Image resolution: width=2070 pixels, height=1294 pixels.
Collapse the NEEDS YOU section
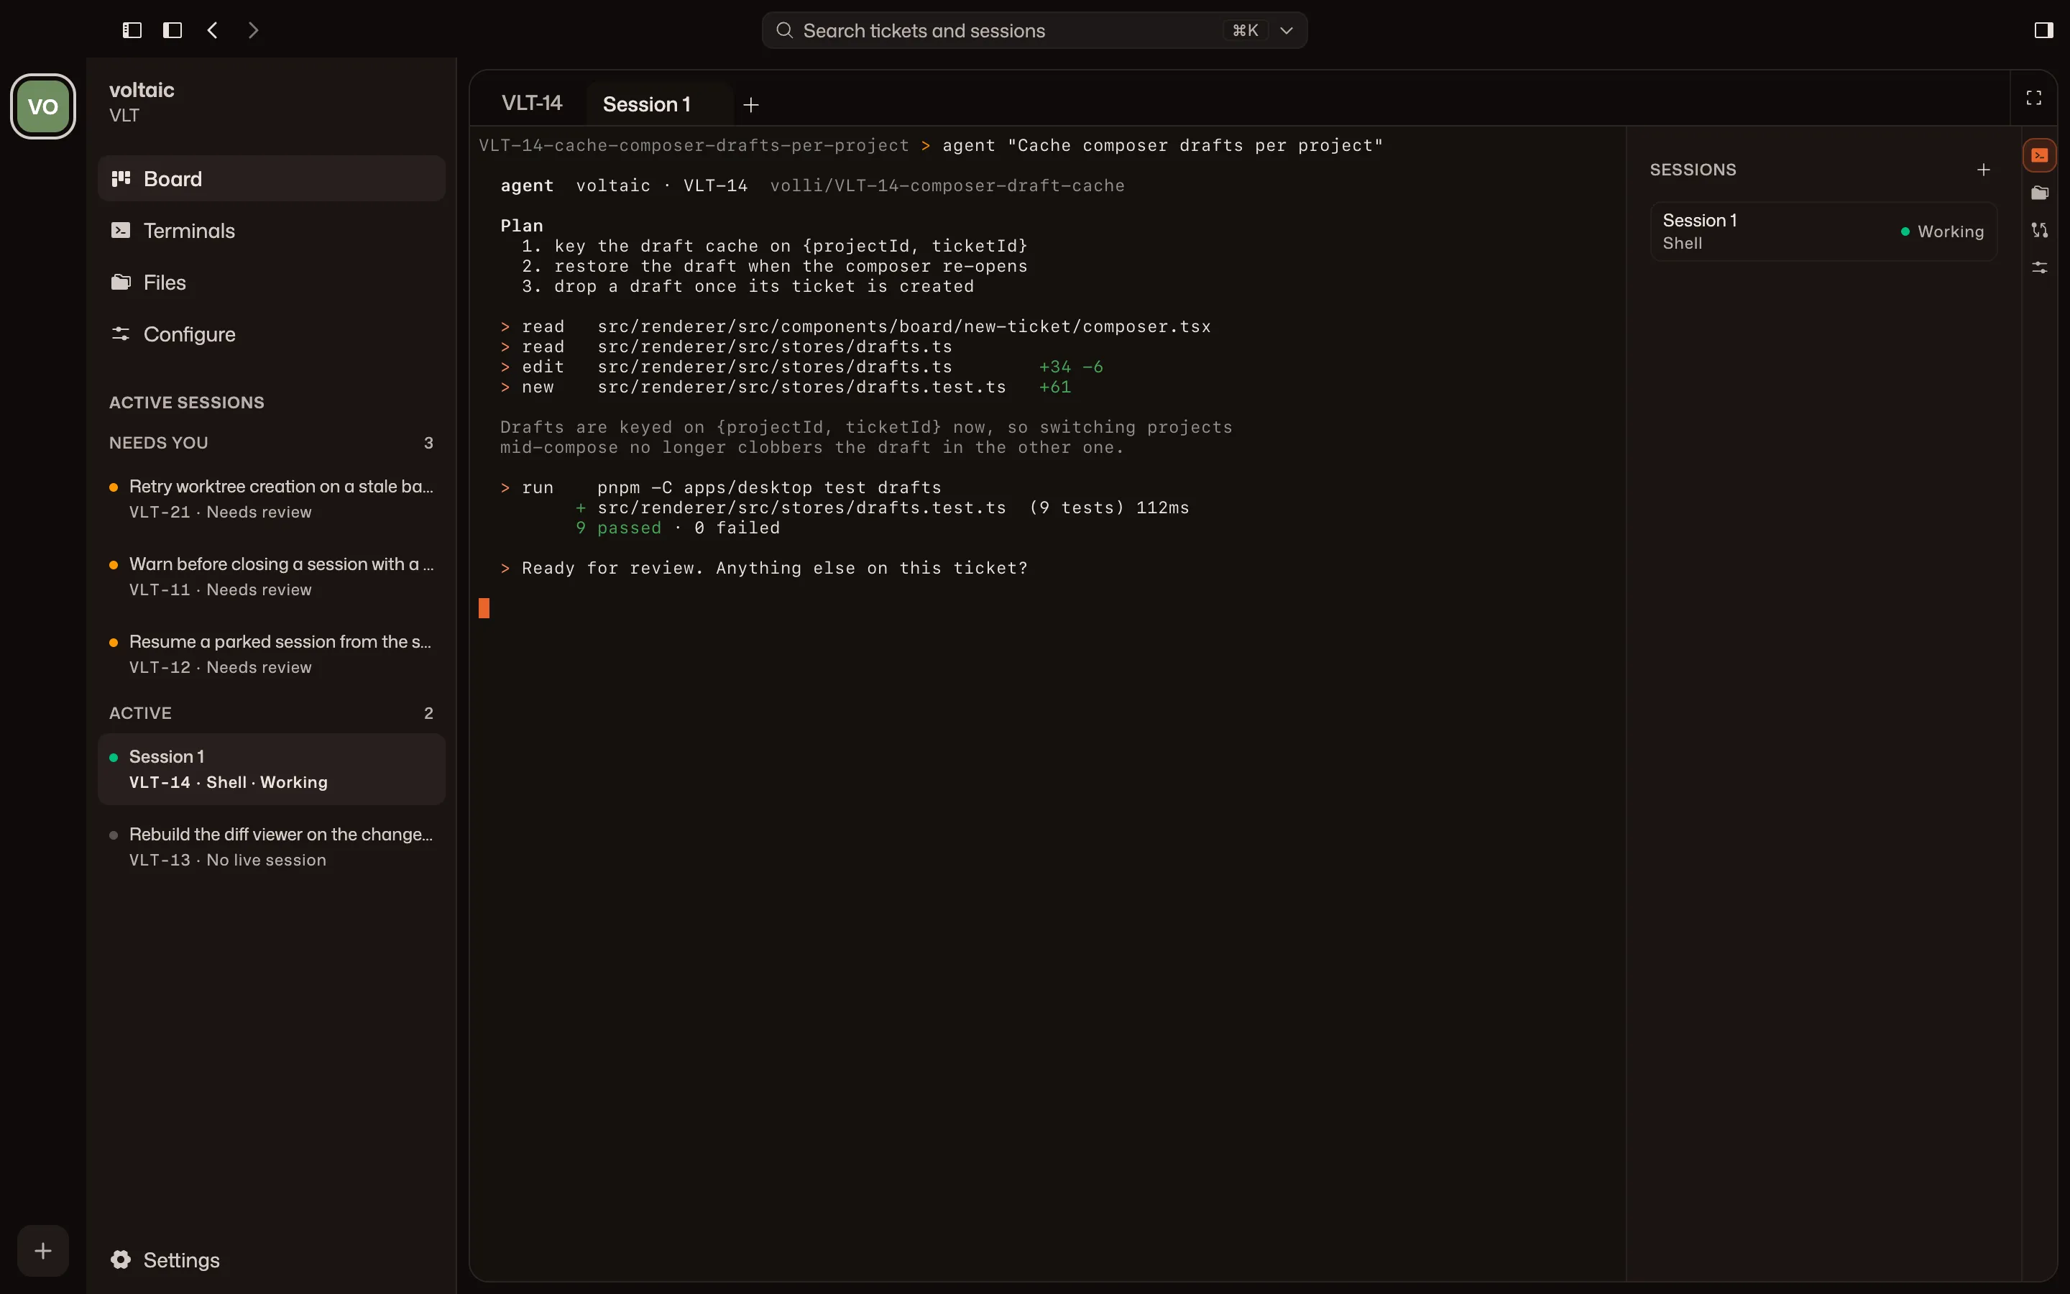pyautogui.click(x=271, y=442)
